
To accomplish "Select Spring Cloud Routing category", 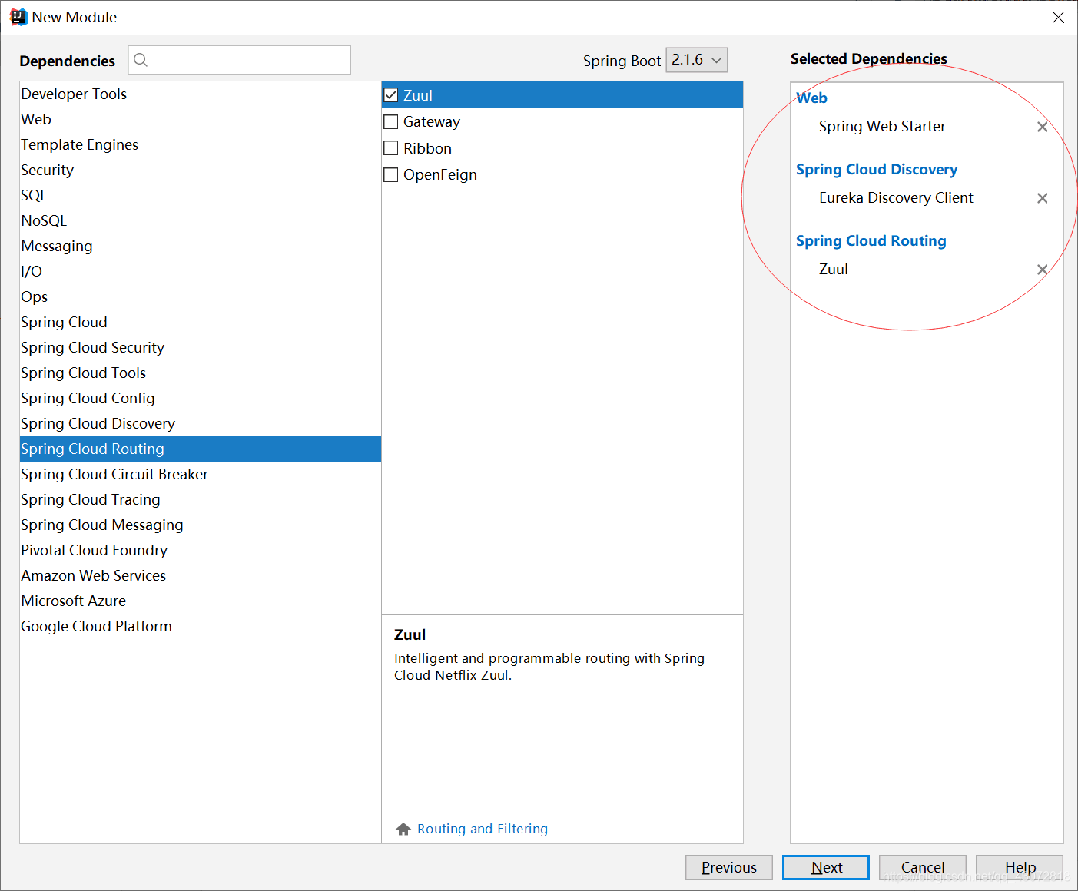I will (x=201, y=449).
